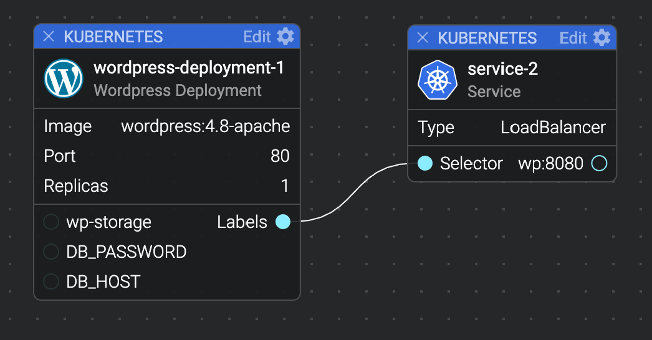The image size is (652, 340).
Task: Select the DB_HOST input port circle
Action: coord(51,281)
